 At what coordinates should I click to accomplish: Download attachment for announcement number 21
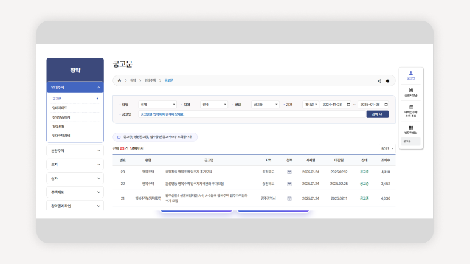(x=289, y=198)
